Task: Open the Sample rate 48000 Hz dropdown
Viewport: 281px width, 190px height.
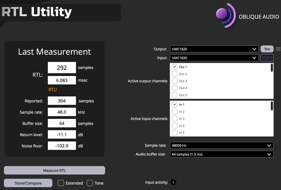Action: coord(221,145)
